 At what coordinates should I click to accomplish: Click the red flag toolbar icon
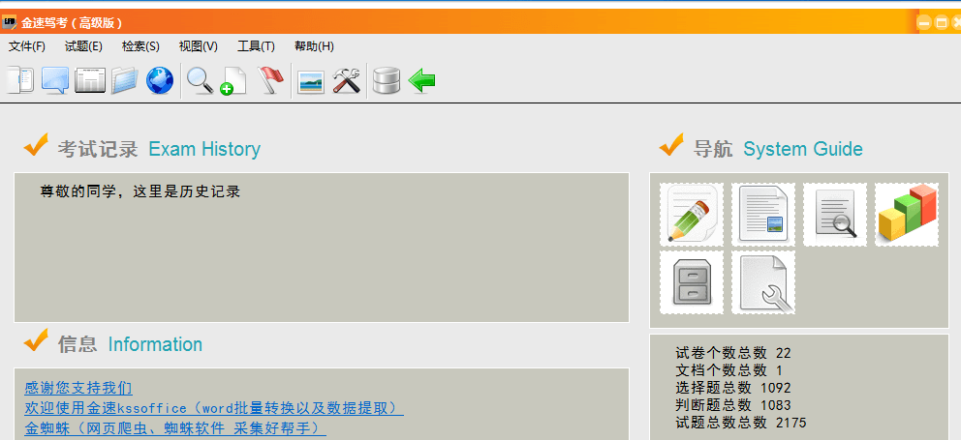pyautogui.click(x=271, y=80)
